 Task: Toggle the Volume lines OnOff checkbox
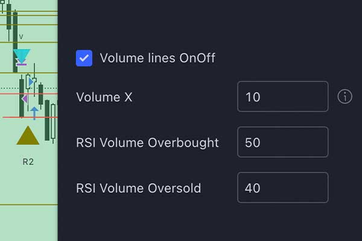[84, 58]
